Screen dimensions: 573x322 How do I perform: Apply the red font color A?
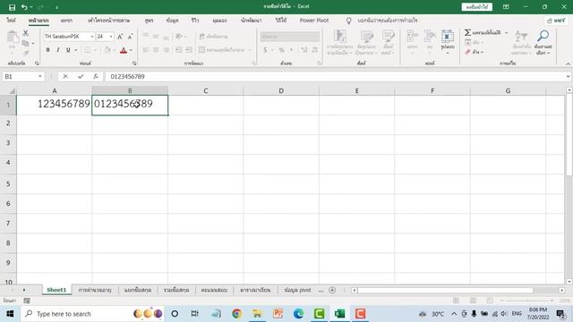tap(124, 50)
